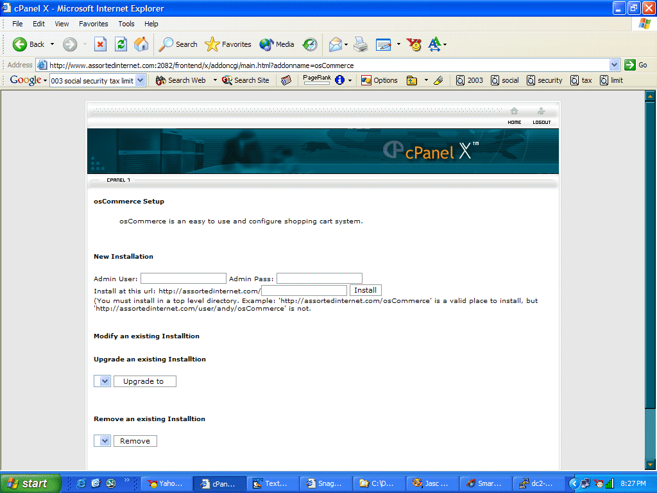Refresh the page with the green arrows icon

coord(121,44)
